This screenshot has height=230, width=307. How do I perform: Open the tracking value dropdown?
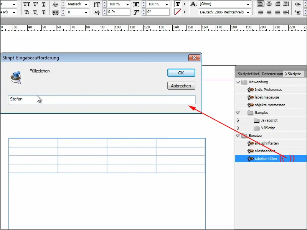[x=86, y=13]
